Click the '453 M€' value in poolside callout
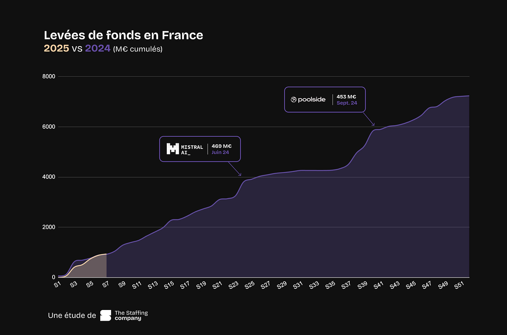 pyautogui.click(x=346, y=97)
